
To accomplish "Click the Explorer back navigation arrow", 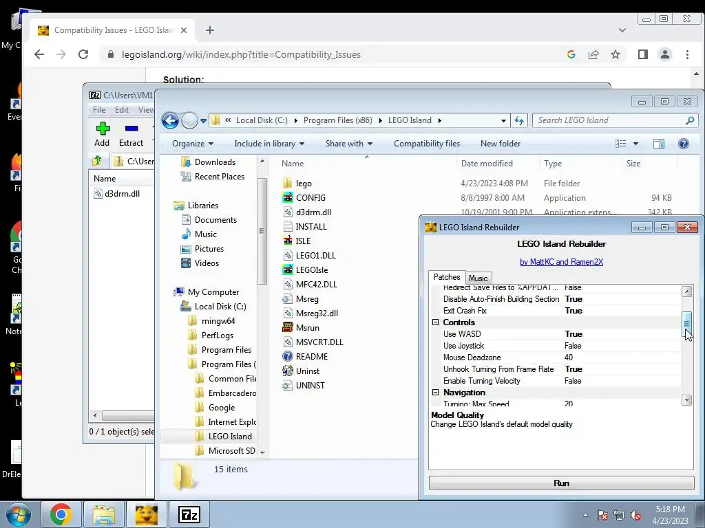I will [170, 120].
